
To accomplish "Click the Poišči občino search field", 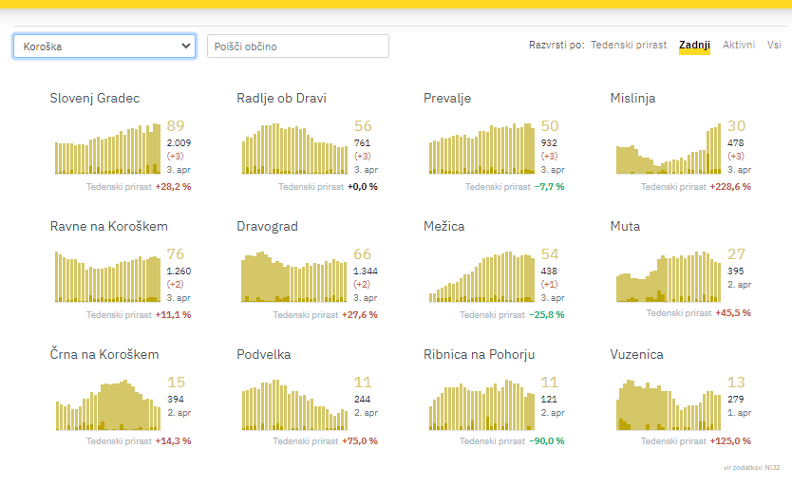I will click(297, 46).
